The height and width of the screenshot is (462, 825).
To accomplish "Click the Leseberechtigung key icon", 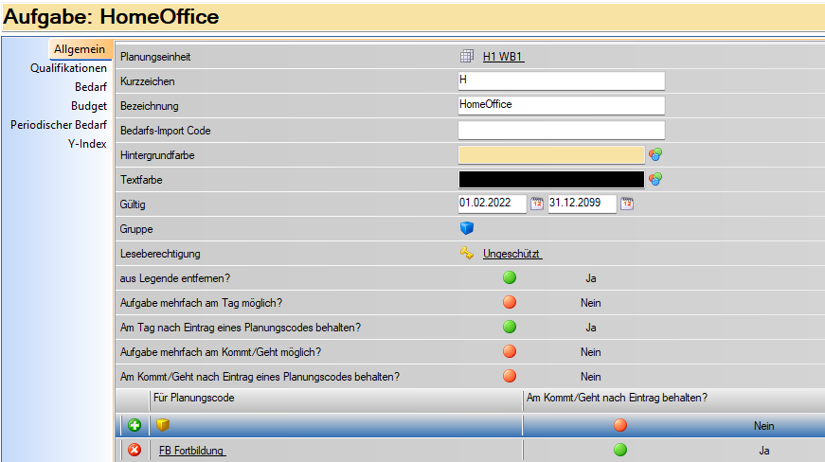I will point(466,253).
